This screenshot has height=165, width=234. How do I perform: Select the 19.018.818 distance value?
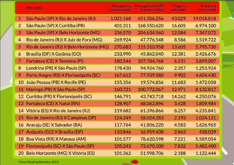[x=204, y=18]
